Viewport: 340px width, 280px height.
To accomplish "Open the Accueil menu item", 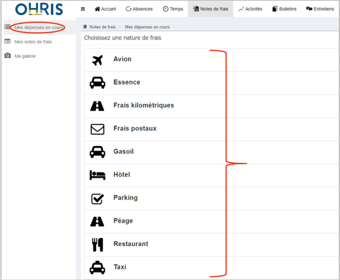I will (x=105, y=9).
